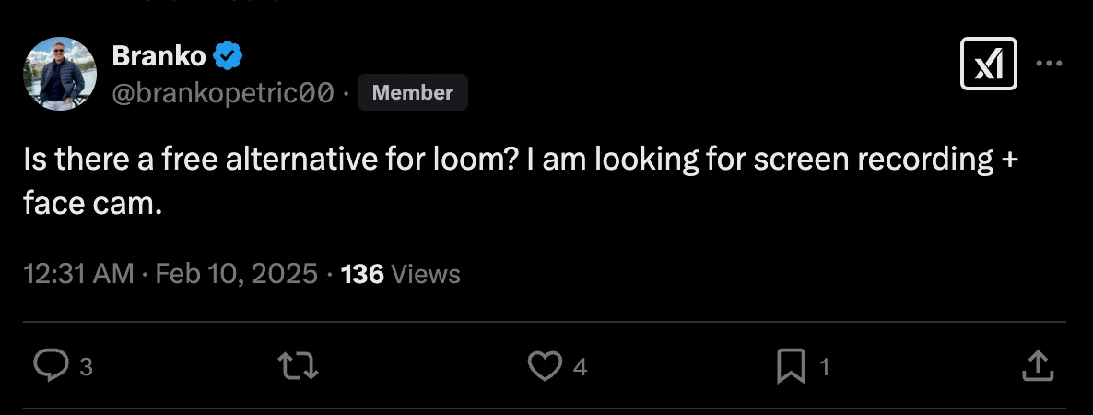
Task: Like the tweet with the heart icon
Action: (x=545, y=366)
